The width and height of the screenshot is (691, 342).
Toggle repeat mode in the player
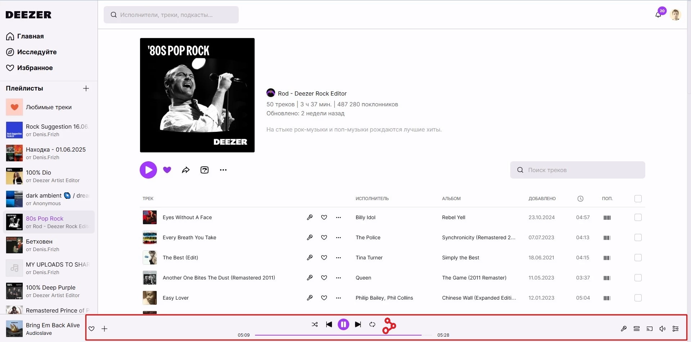click(x=372, y=324)
